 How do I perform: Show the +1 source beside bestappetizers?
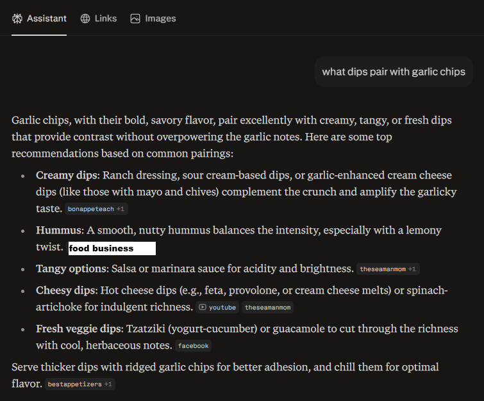(x=108, y=384)
